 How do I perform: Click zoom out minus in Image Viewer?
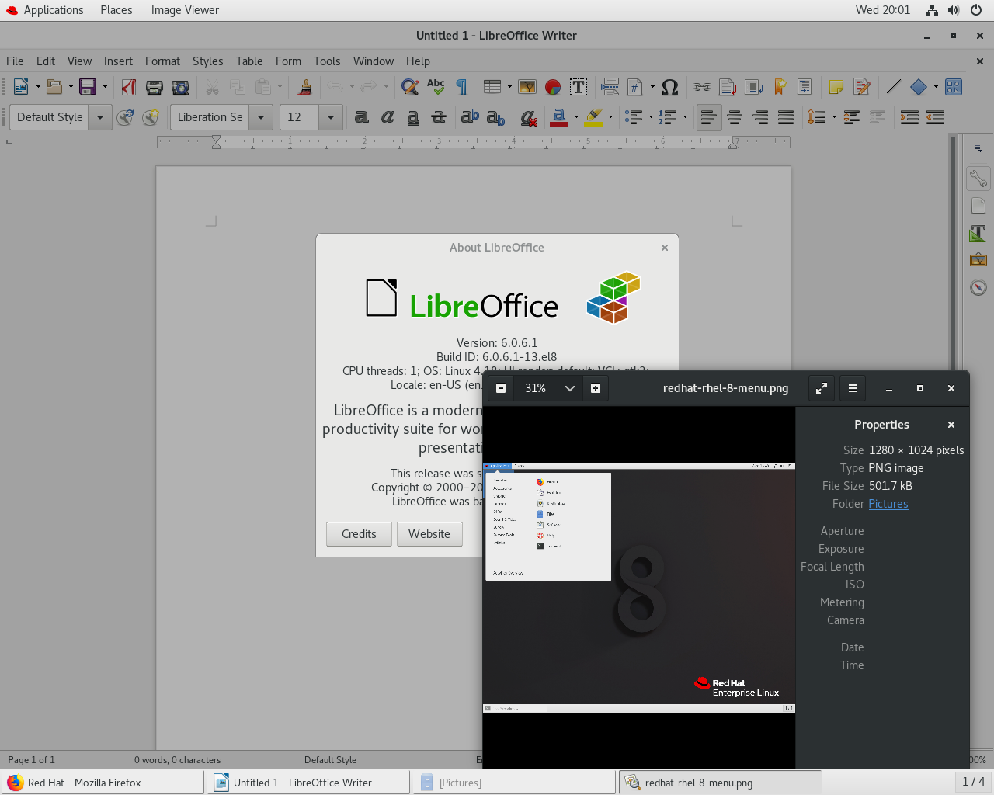tap(501, 388)
